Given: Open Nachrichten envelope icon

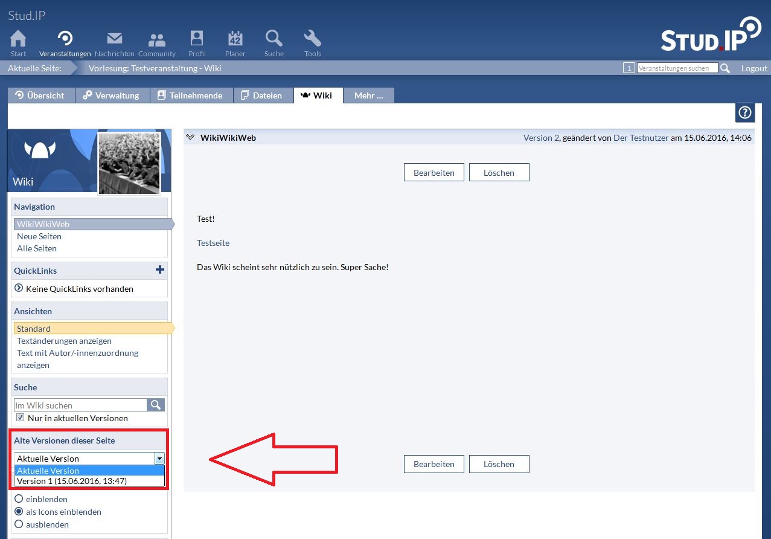Looking at the screenshot, I should [x=114, y=40].
